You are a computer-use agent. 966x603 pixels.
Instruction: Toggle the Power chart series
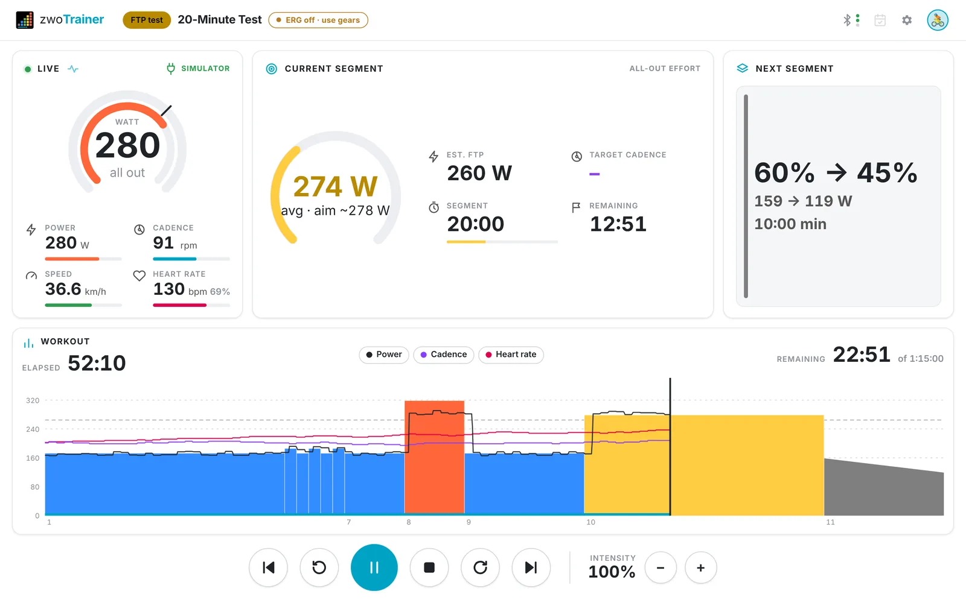[384, 355]
